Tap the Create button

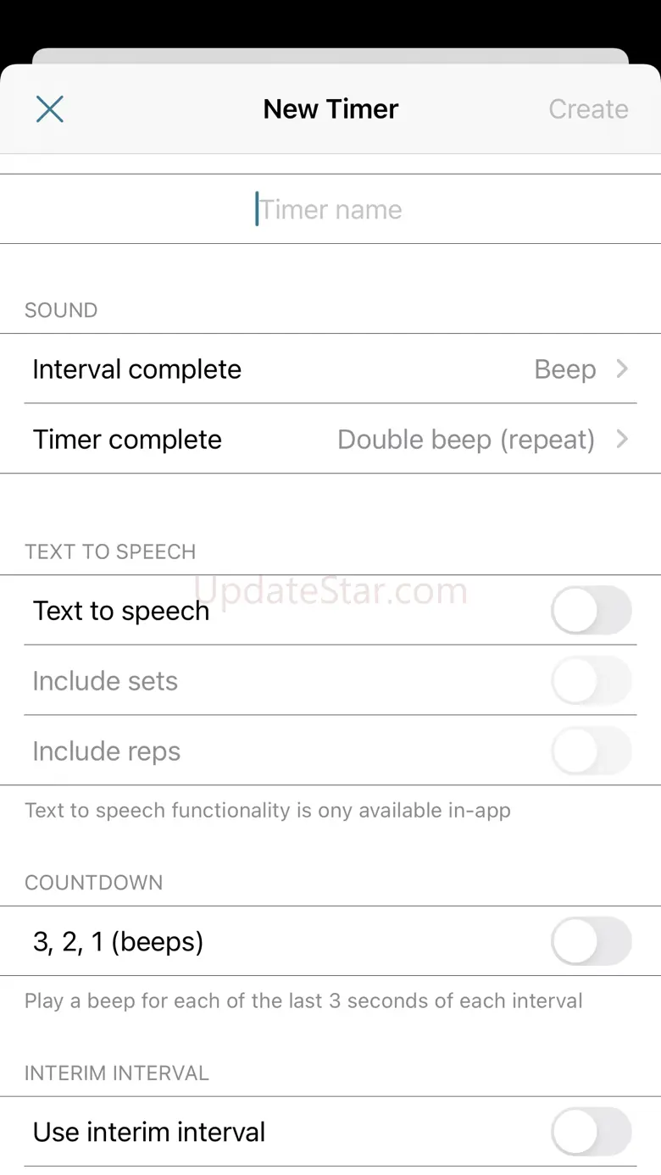[x=588, y=109]
